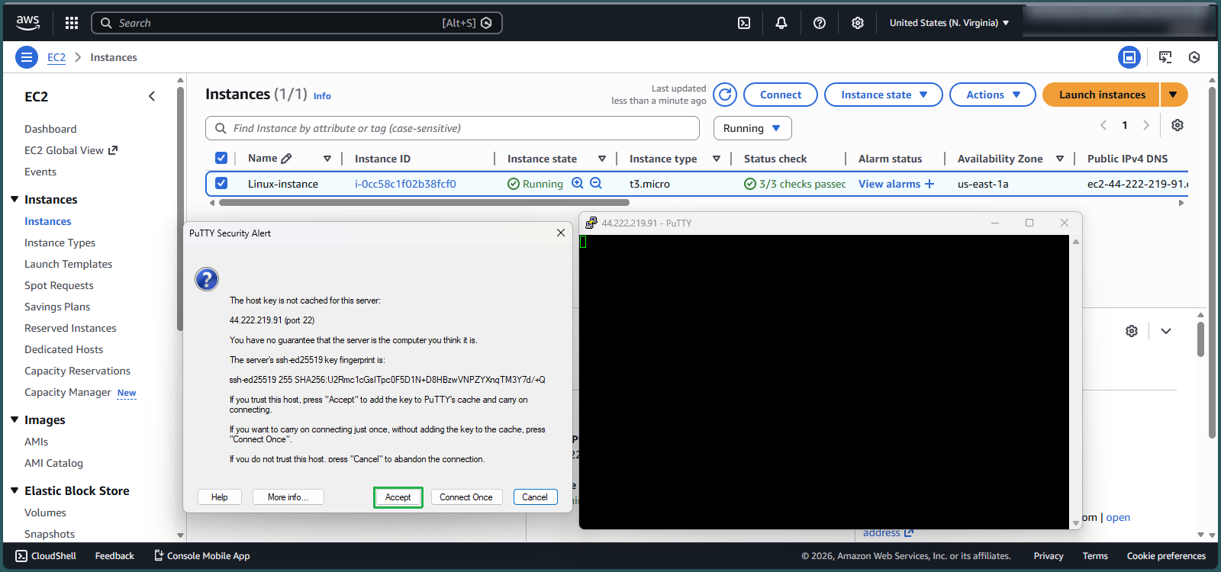Click the question mark icon in Security Alert
Viewport: 1221px width, 572px height.
[x=207, y=279]
